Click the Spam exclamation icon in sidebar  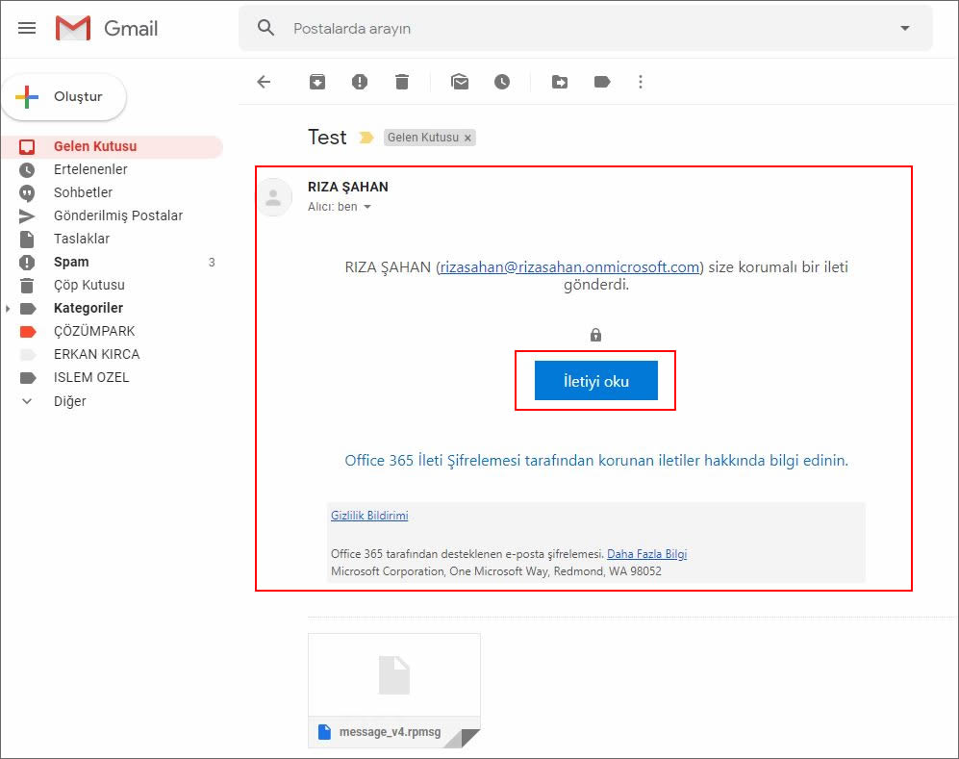pyautogui.click(x=27, y=263)
